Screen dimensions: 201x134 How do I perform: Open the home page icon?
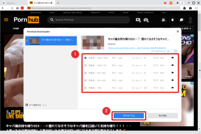[17, 8]
